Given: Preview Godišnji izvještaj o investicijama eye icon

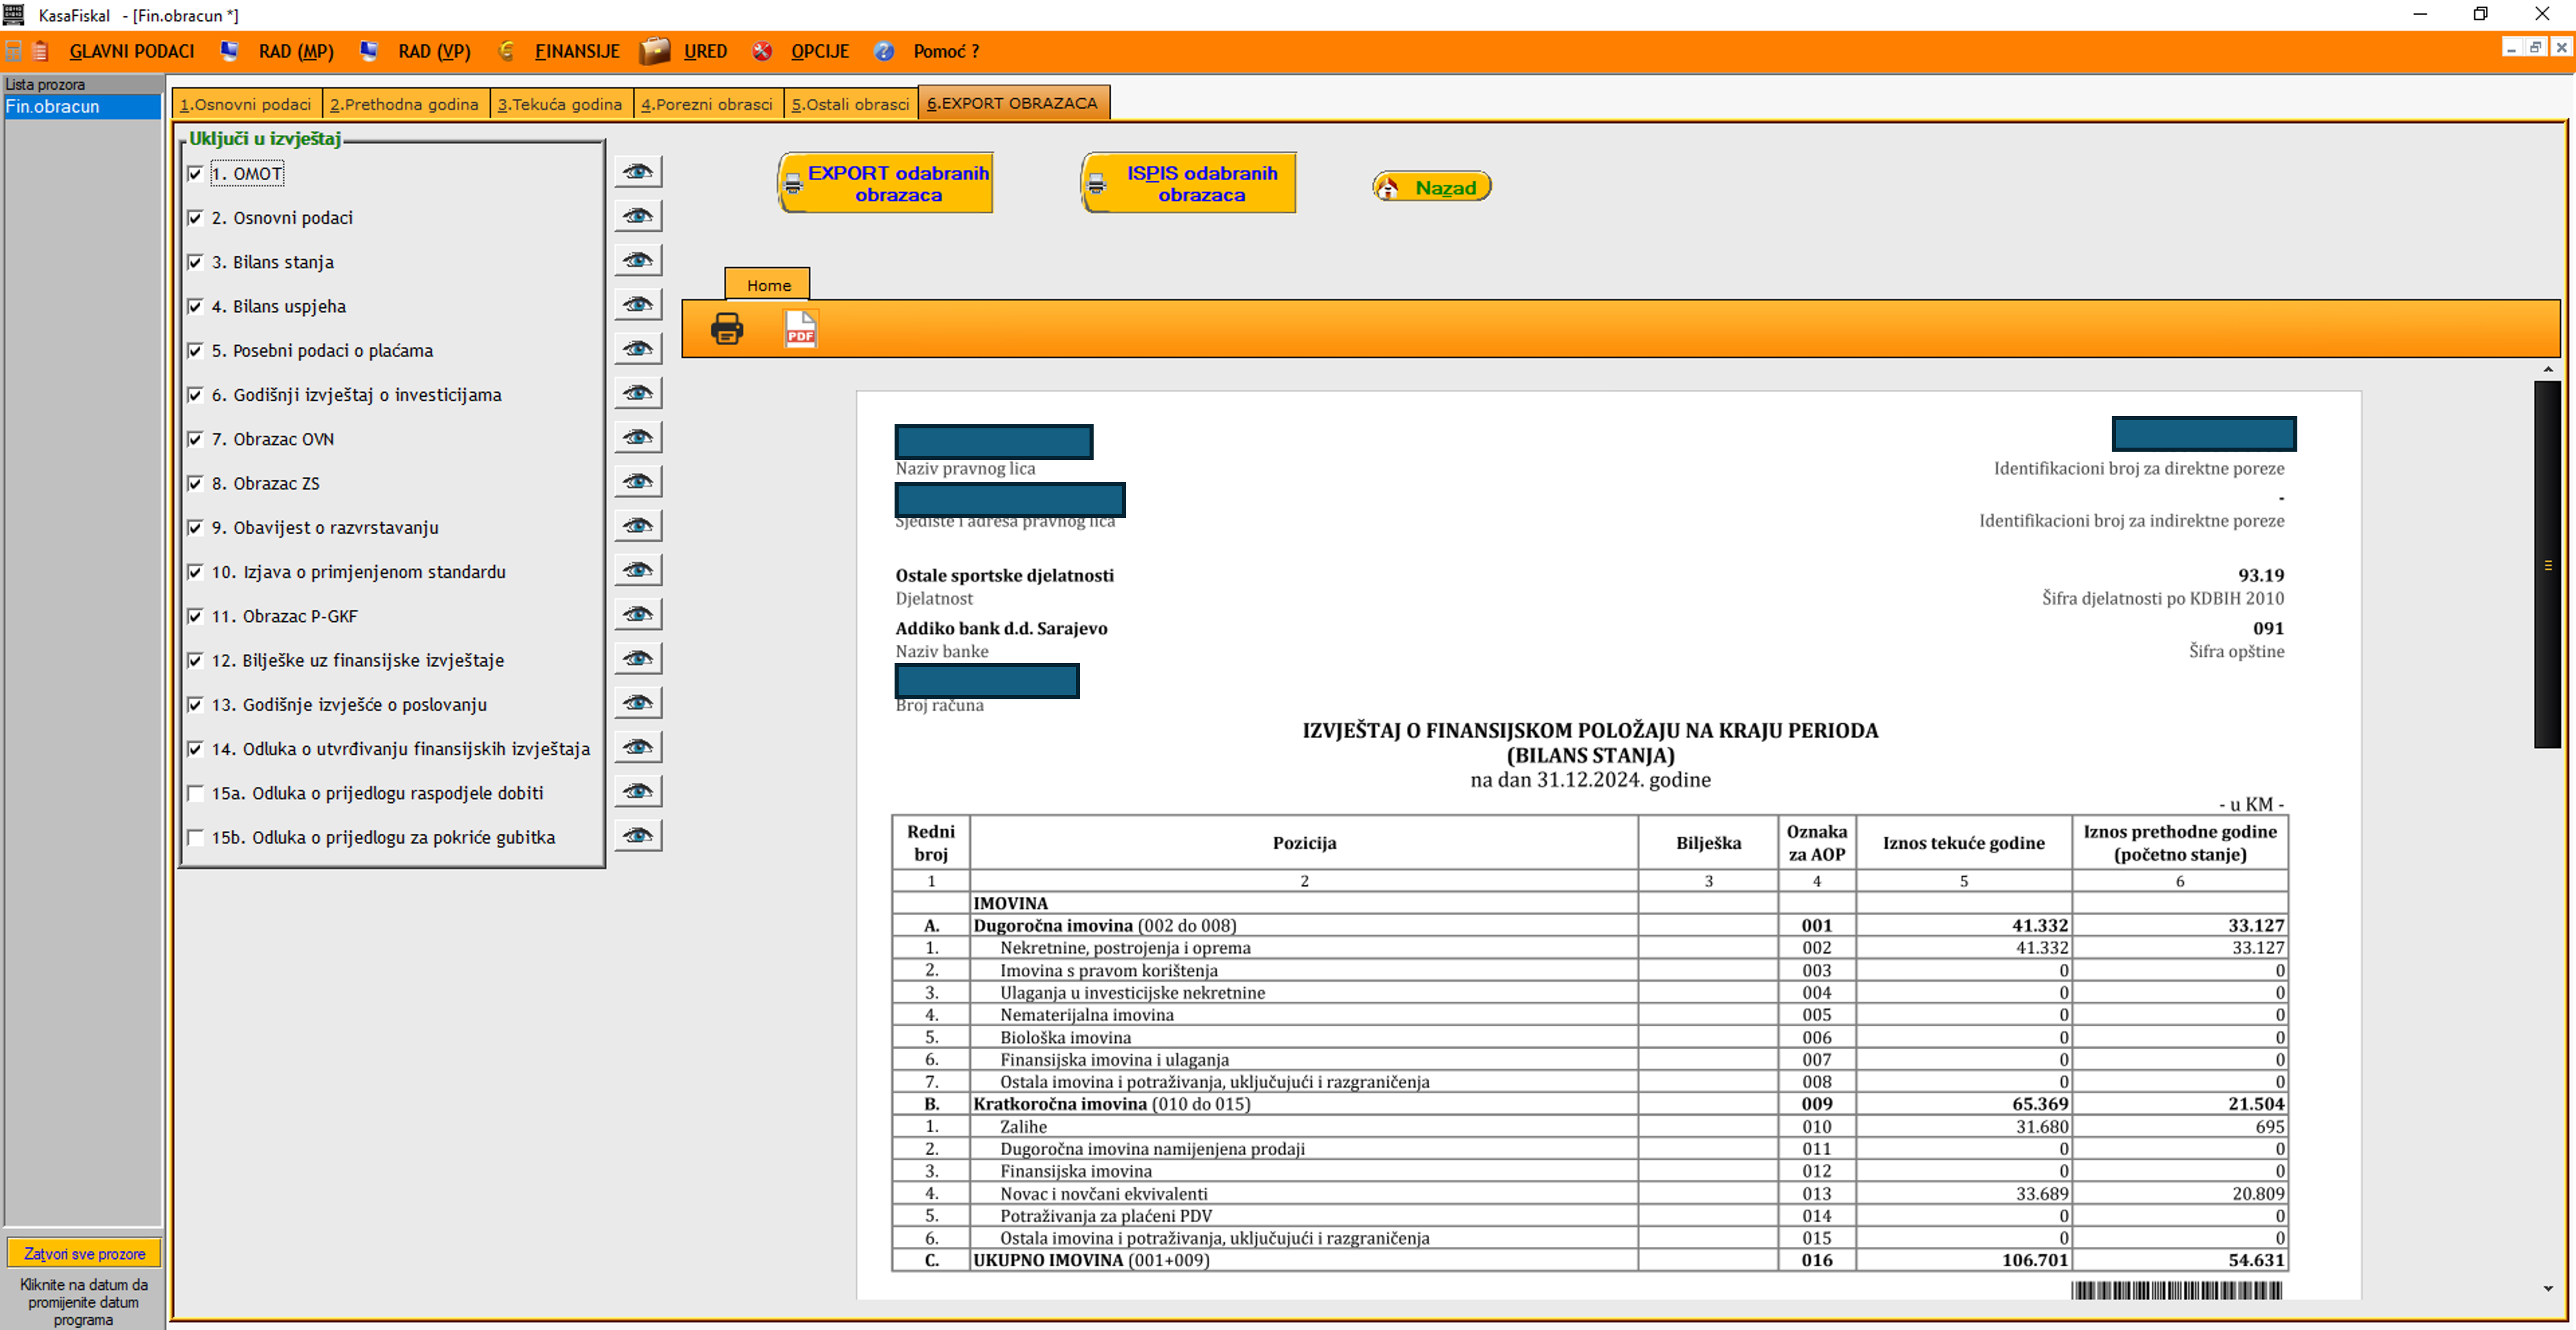Looking at the screenshot, I should [x=638, y=393].
